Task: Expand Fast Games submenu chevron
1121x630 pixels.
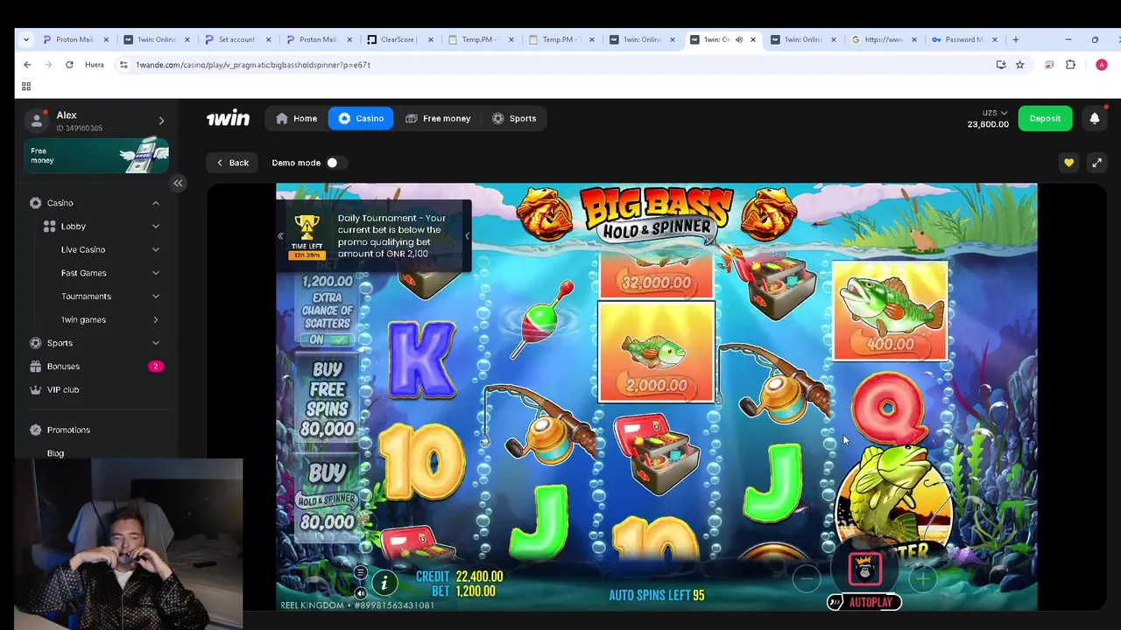Action: [156, 273]
